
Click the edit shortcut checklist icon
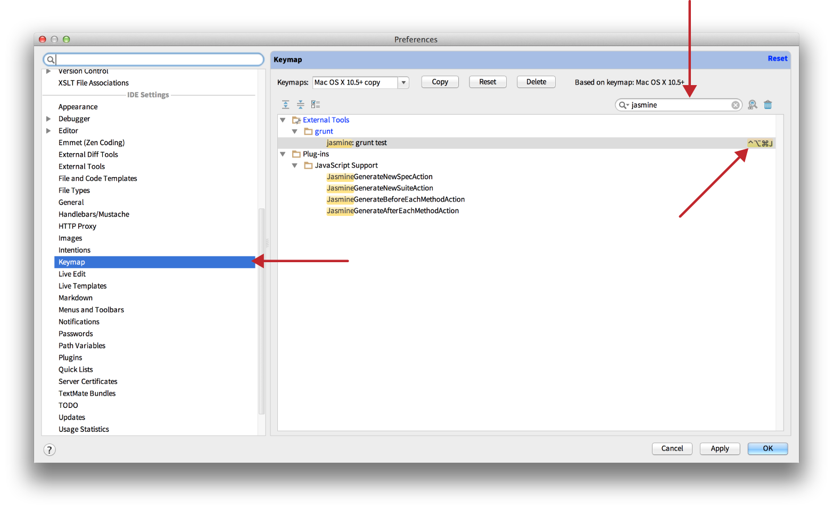click(x=316, y=104)
